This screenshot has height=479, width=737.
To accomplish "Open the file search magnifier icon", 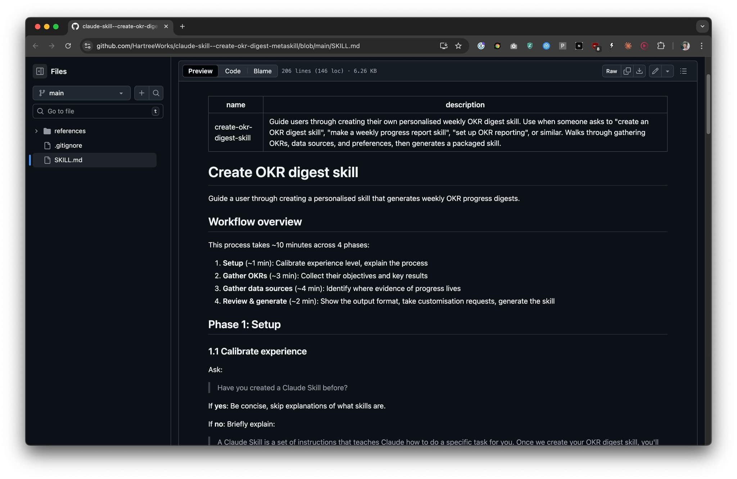I will pyautogui.click(x=156, y=93).
